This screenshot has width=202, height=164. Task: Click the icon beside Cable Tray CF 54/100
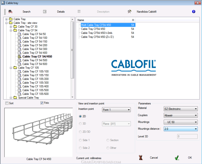click(x=20, y=38)
